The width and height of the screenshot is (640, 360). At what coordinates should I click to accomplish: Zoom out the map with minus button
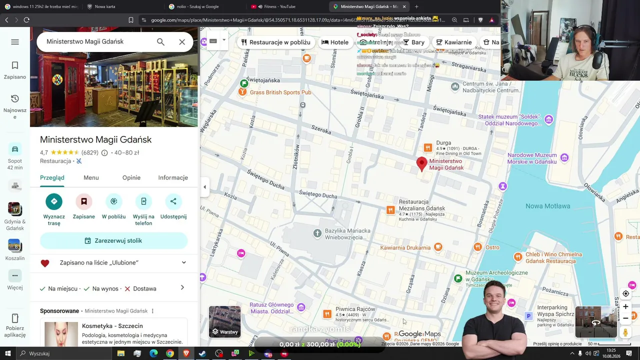(625, 318)
